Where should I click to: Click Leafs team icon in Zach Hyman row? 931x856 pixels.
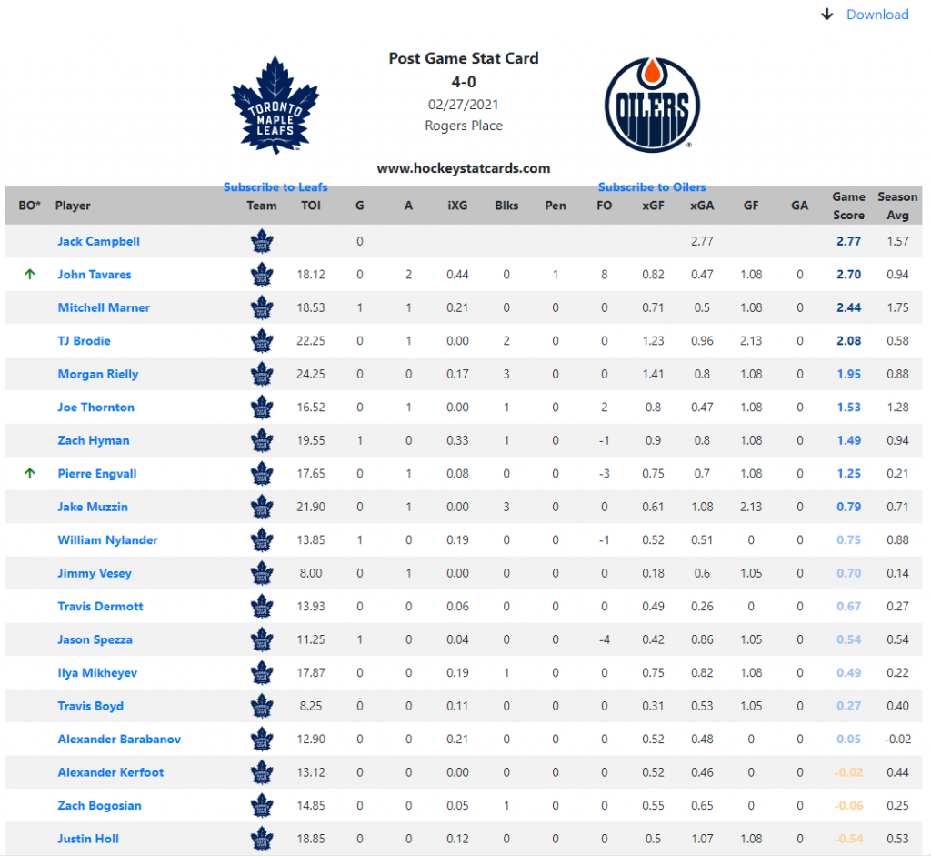[x=262, y=441]
